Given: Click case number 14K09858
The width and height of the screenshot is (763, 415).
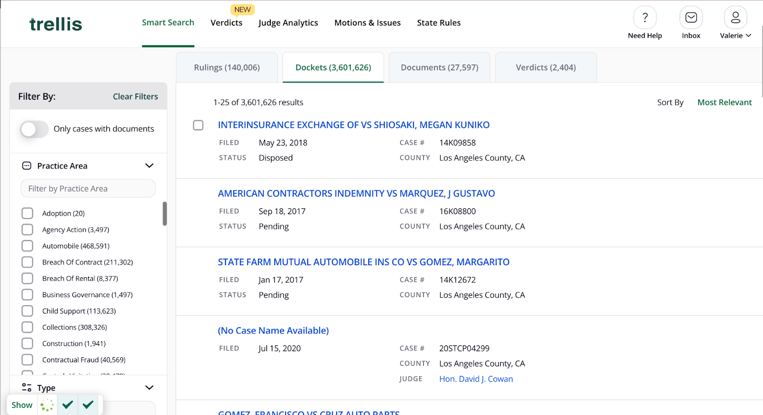Looking at the screenshot, I should coord(457,143).
